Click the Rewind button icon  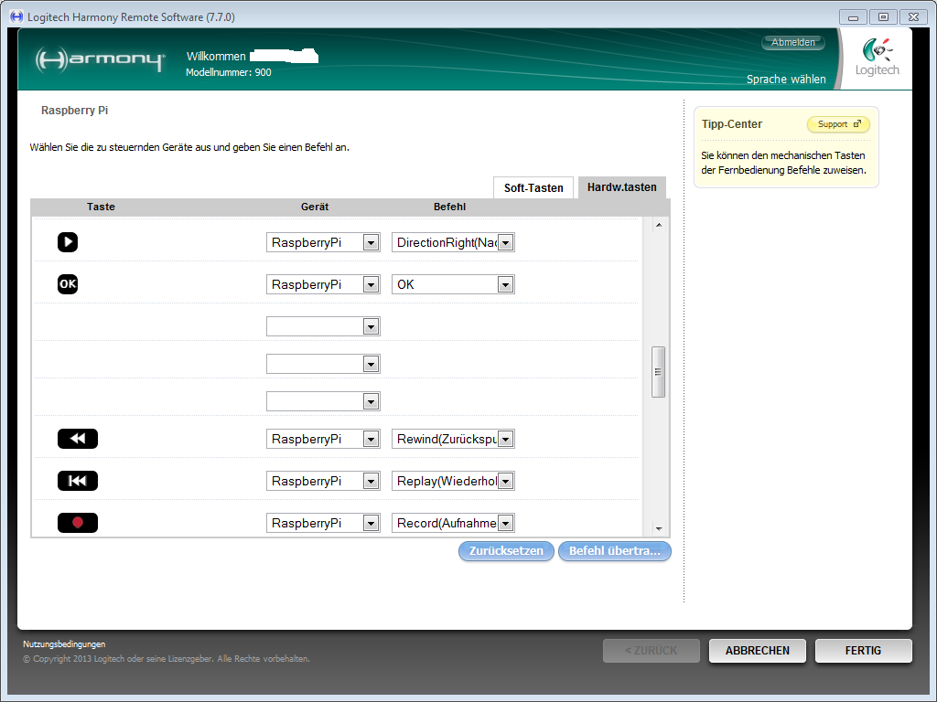coord(78,439)
